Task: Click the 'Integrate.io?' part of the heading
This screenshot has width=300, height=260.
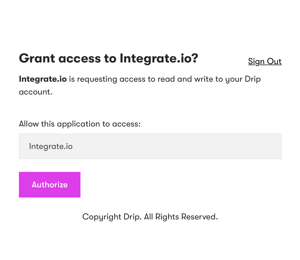Action: (x=159, y=59)
